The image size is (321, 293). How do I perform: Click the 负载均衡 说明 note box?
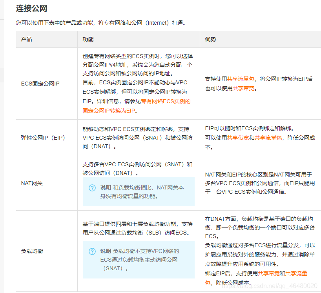[x=139, y=260]
